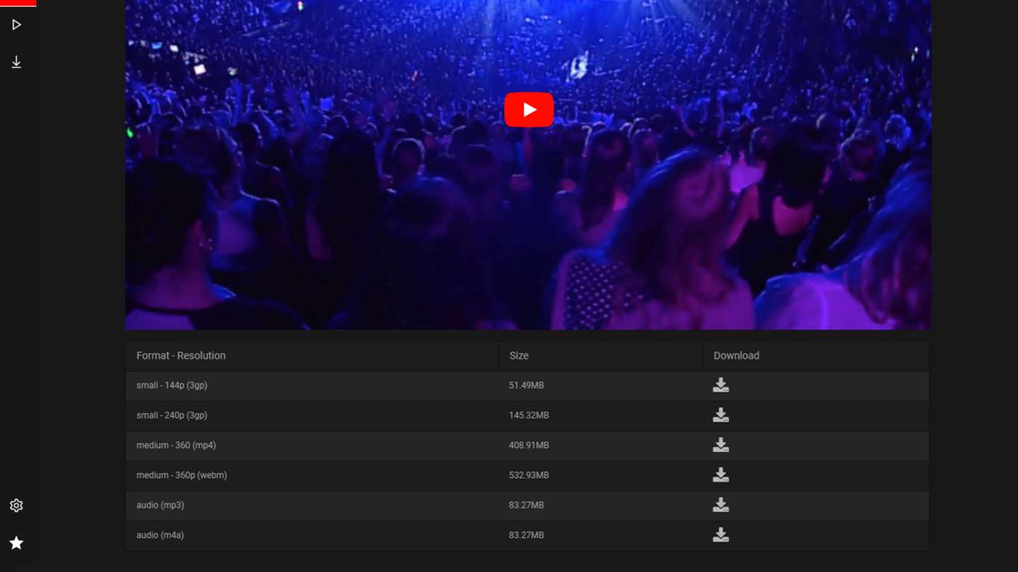Open the downloads icon in sidebar
The width and height of the screenshot is (1018, 572).
pyautogui.click(x=16, y=62)
